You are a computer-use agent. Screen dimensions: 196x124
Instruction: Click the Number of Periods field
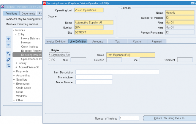coord(180,18)
